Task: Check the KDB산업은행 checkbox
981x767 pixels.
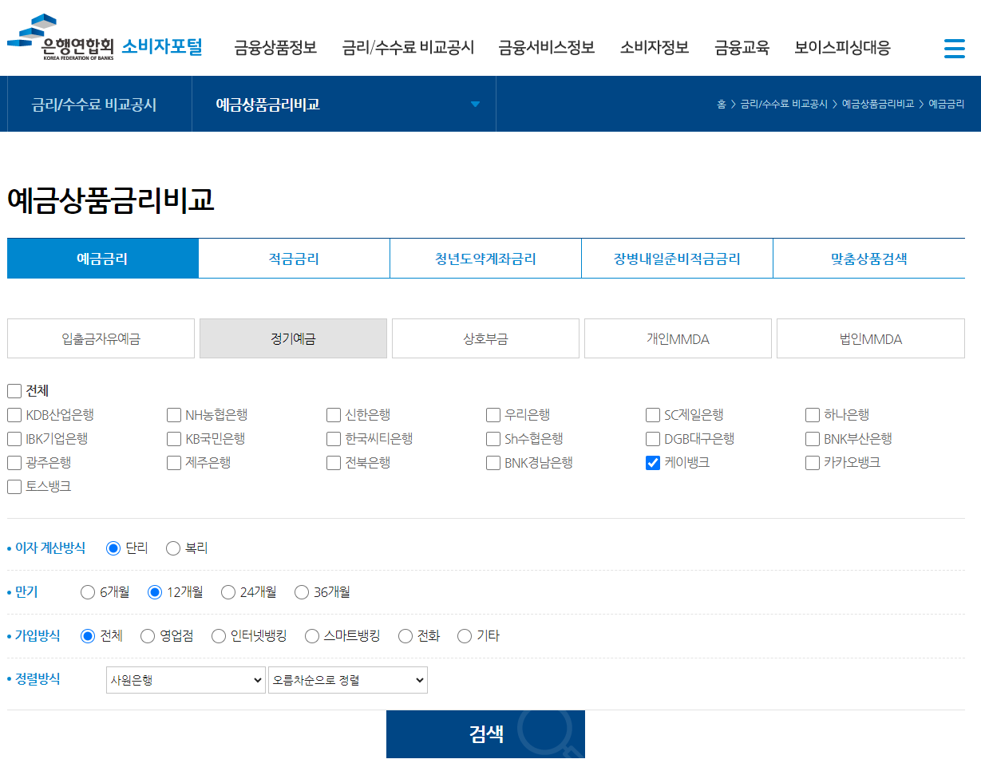Action: coord(14,415)
